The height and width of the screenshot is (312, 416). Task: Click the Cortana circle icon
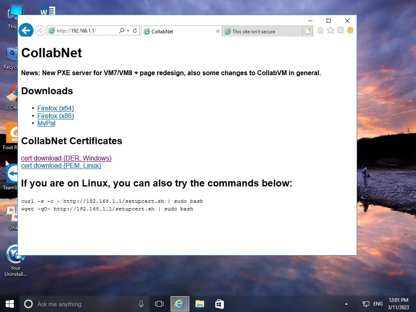pyautogui.click(x=28, y=304)
